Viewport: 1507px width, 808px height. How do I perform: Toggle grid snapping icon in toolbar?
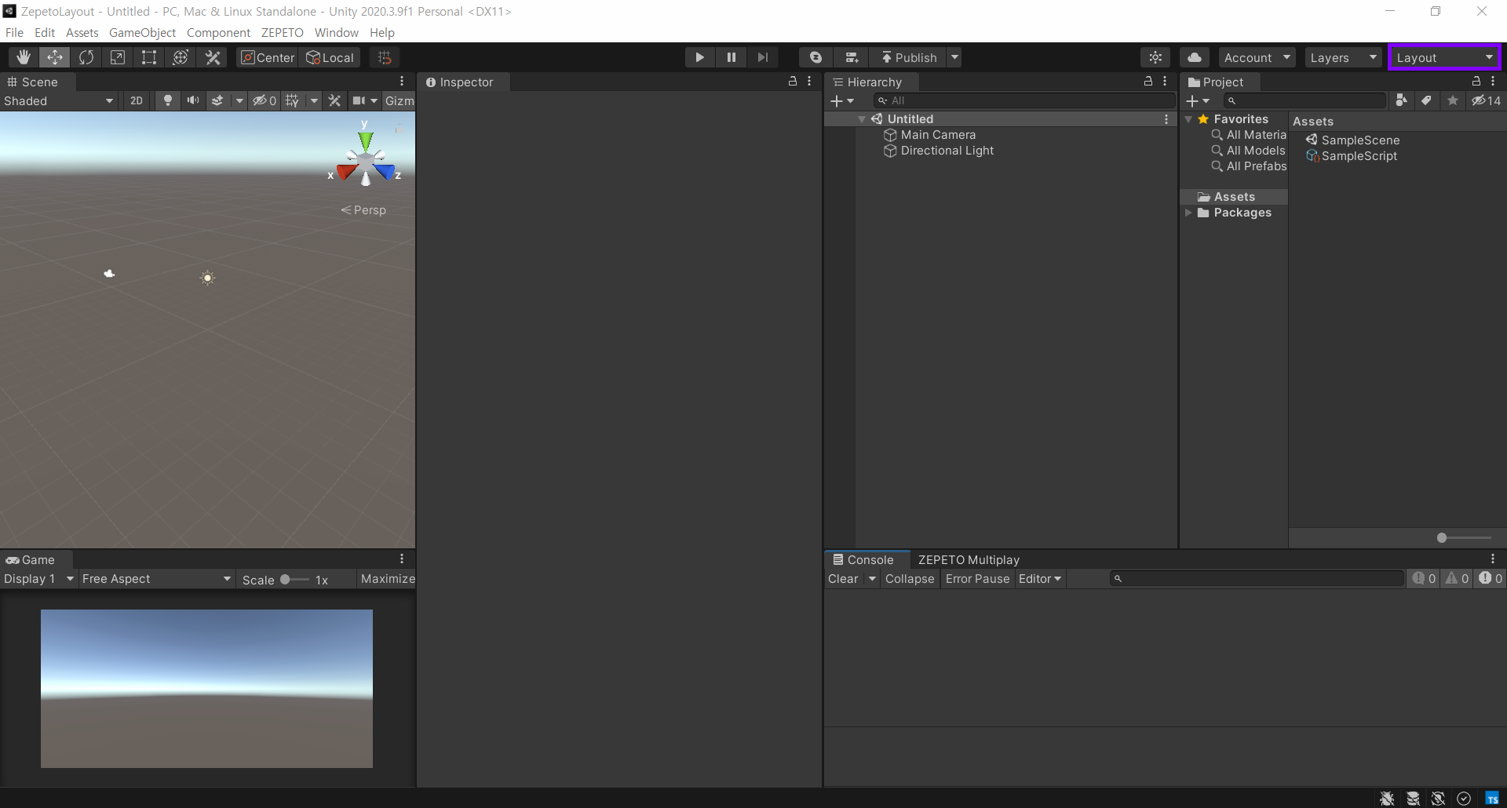point(385,57)
